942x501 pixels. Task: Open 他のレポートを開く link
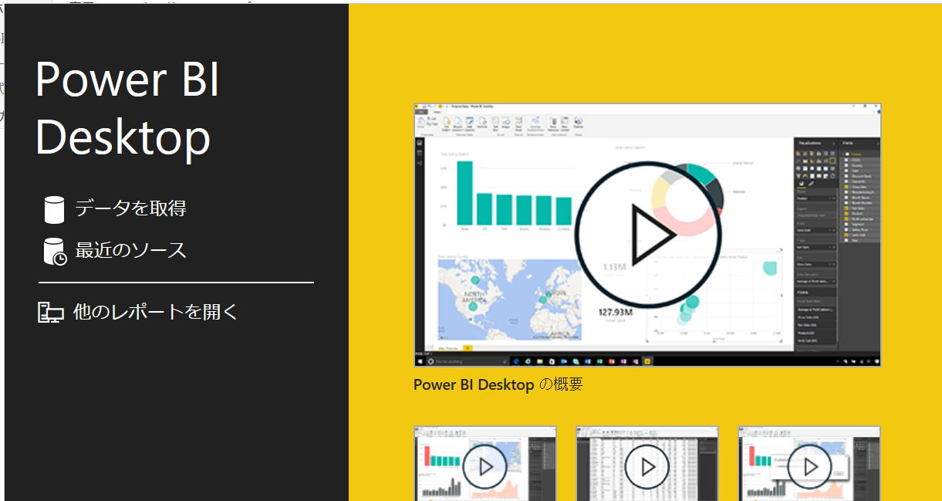155,312
